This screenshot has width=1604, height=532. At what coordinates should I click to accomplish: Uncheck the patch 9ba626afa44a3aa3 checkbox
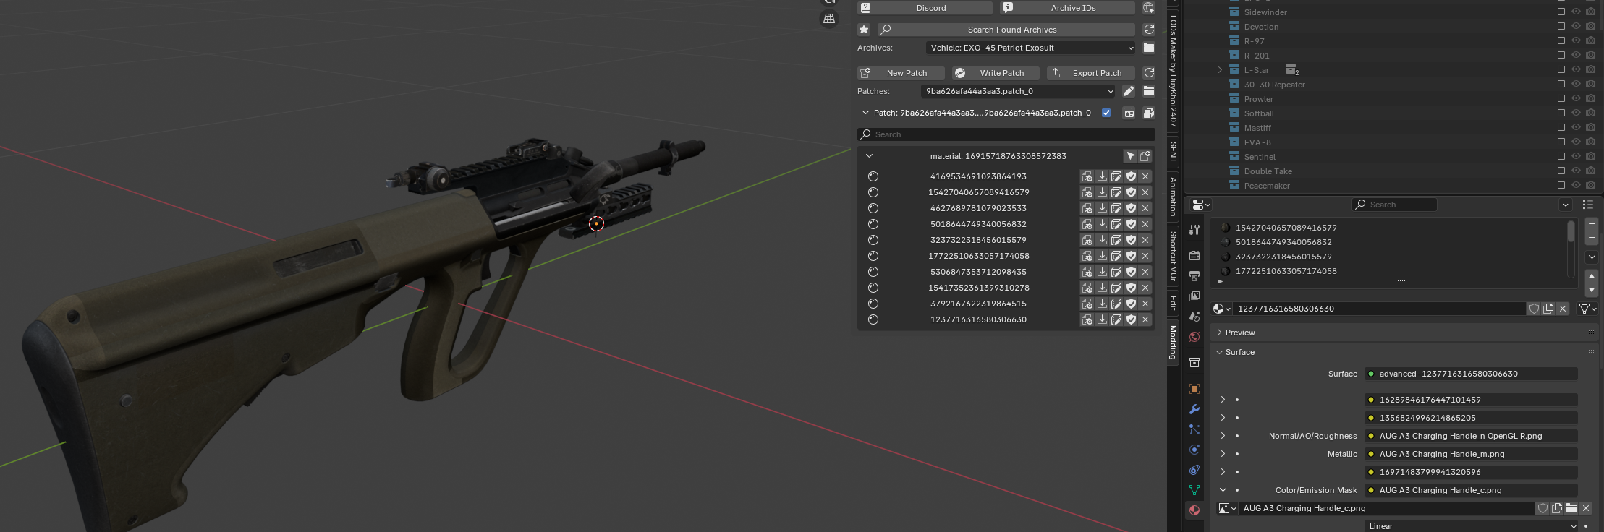[1106, 113]
